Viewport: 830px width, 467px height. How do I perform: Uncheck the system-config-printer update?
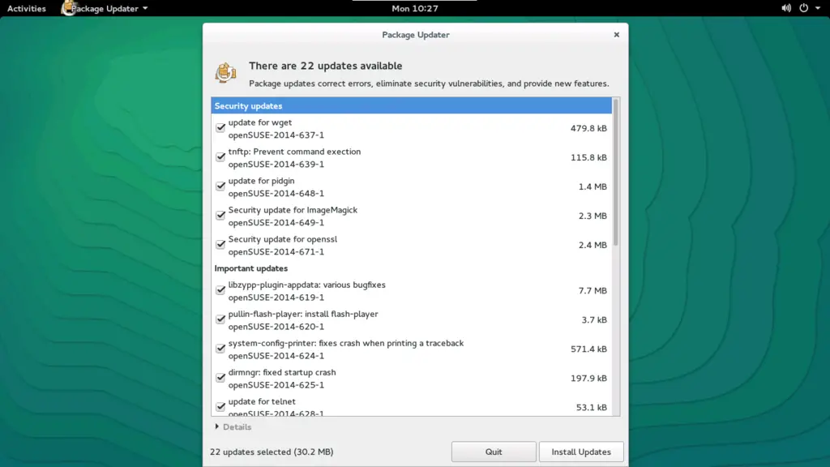point(220,349)
